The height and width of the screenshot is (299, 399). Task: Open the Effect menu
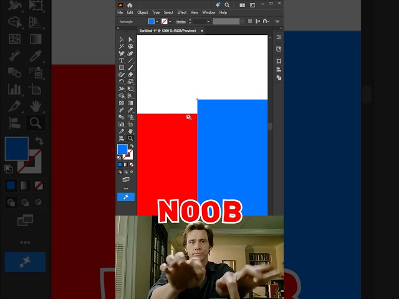click(x=182, y=12)
